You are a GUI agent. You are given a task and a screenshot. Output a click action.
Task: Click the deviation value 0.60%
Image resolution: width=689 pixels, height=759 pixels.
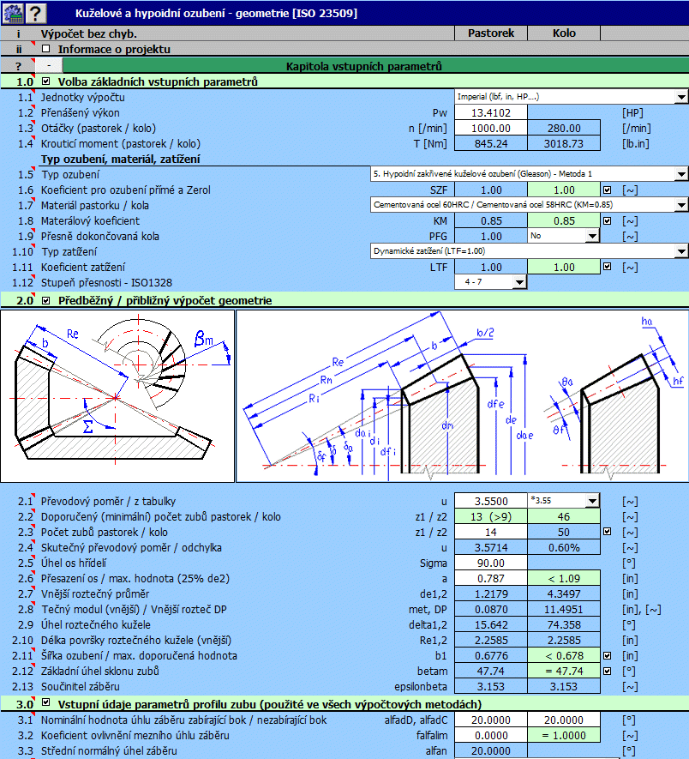click(564, 547)
